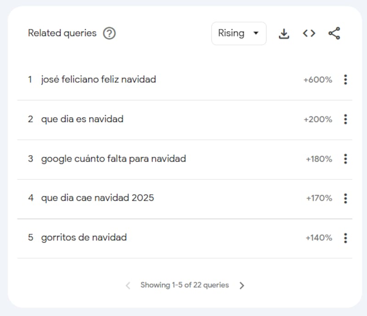Open the options menu for 'que dia cae navidad 2025'
The height and width of the screenshot is (316, 367).
point(345,199)
